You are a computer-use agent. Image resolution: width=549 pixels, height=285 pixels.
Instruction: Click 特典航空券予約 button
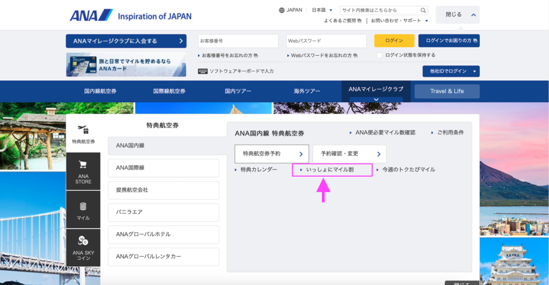pyautogui.click(x=272, y=154)
